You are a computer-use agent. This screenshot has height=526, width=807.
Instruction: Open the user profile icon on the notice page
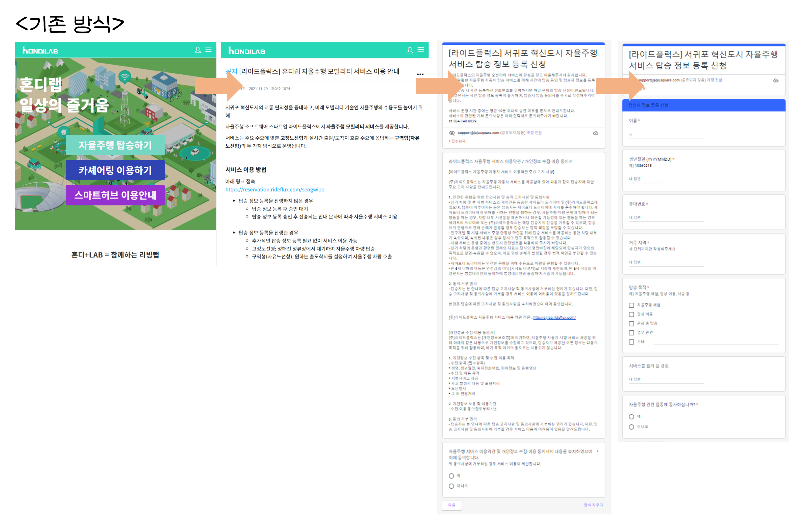[x=410, y=50]
